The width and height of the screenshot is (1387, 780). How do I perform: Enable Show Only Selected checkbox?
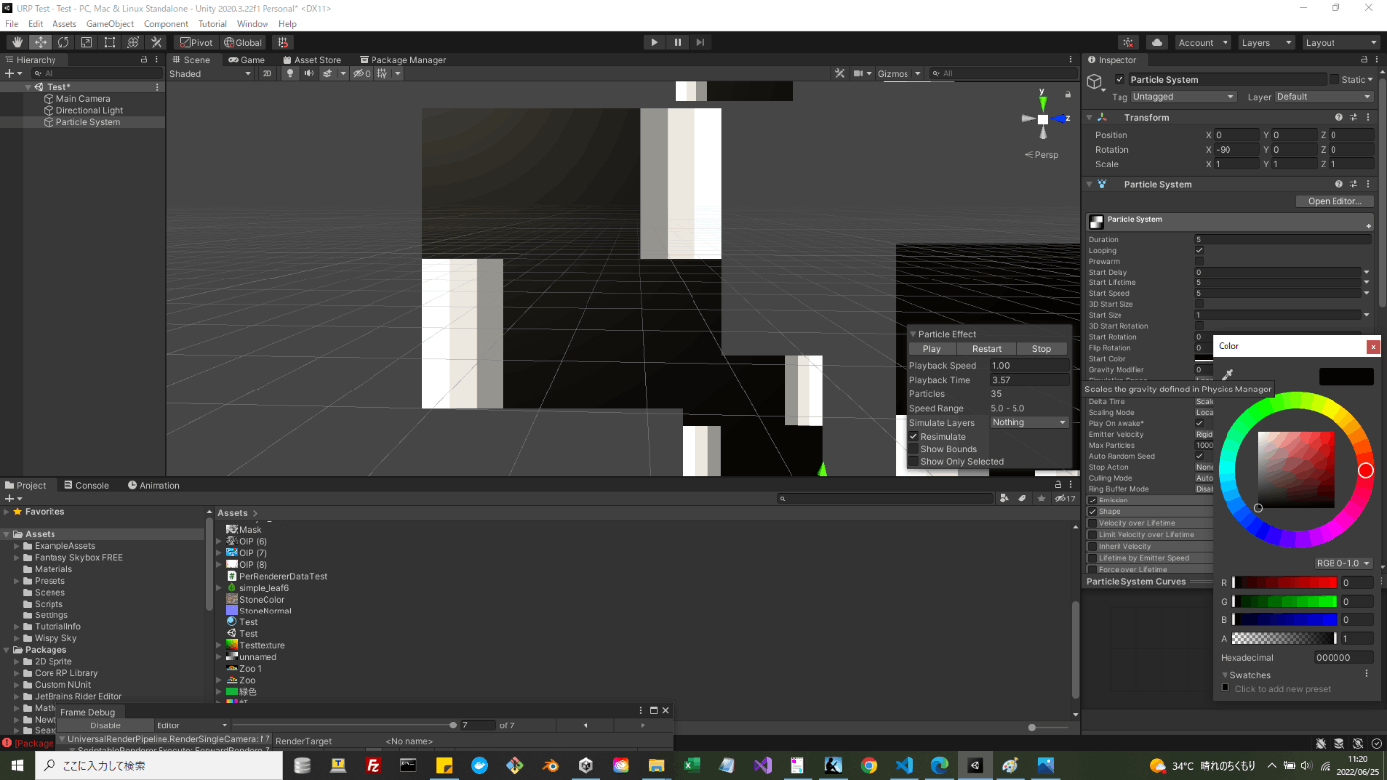[913, 461]
